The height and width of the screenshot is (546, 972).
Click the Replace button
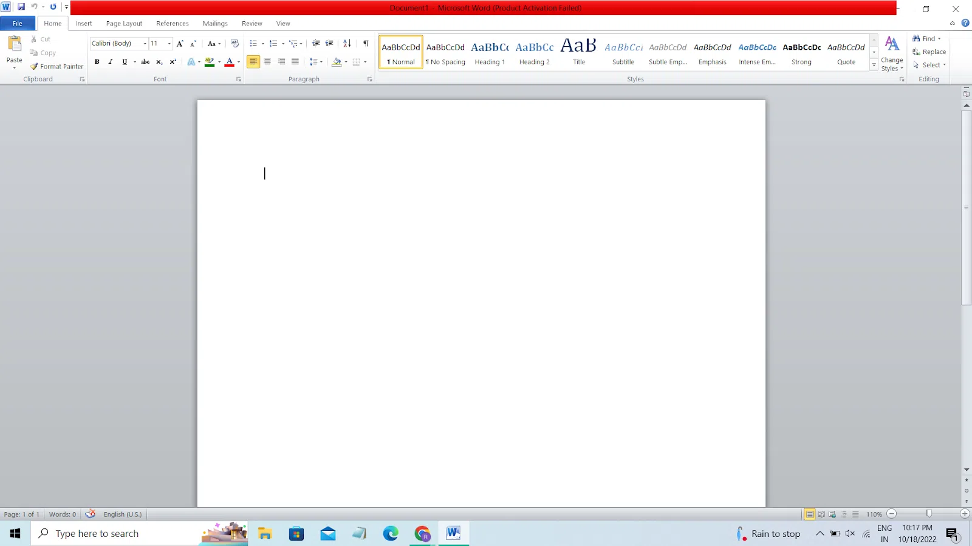929,52
